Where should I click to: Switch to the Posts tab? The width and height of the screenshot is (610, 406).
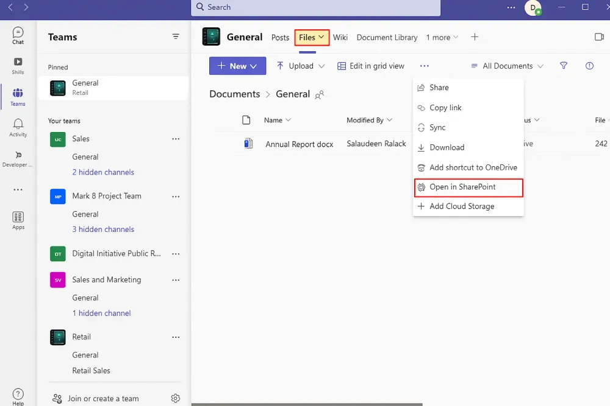tap(280, 37)
